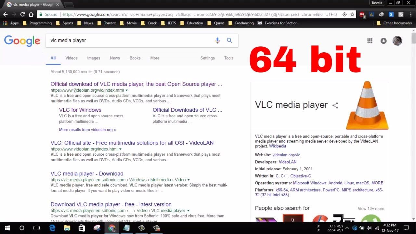The height and width of the screenshot is (234, 416).
Task: Click the location target icon in address bar
Action: coord(344,14)
